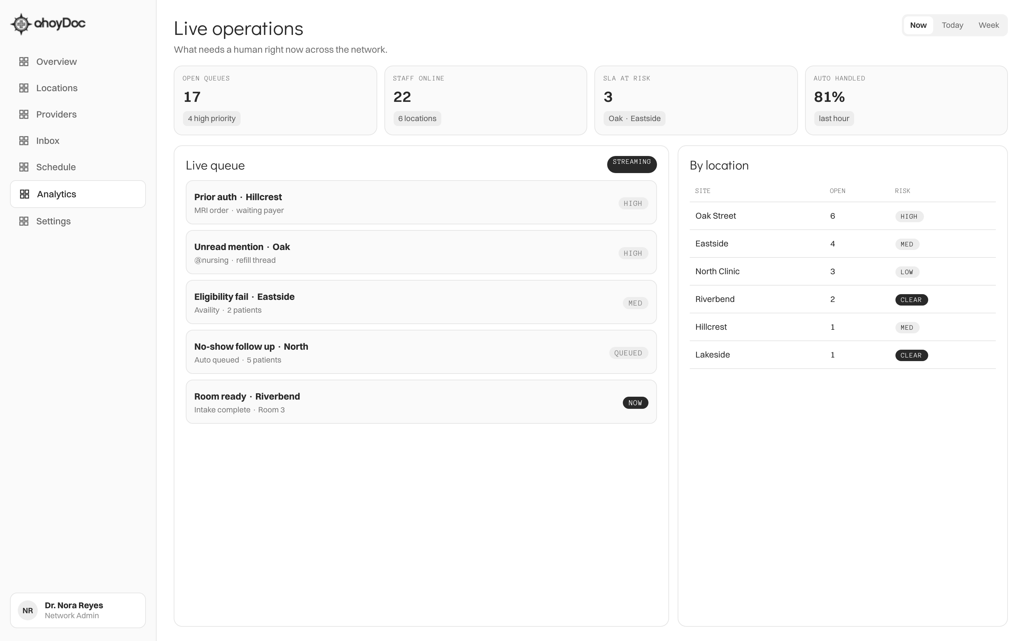Click the ahoyDoc compass logo icon

pyautogui.click(x=21, y=24)
